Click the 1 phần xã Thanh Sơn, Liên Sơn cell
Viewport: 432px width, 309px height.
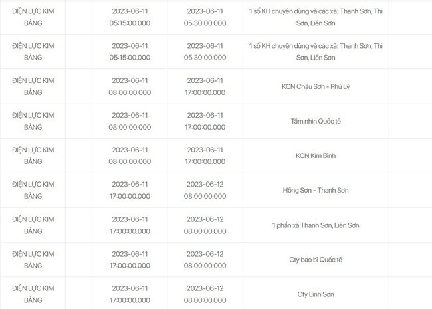tap(316, 225)
